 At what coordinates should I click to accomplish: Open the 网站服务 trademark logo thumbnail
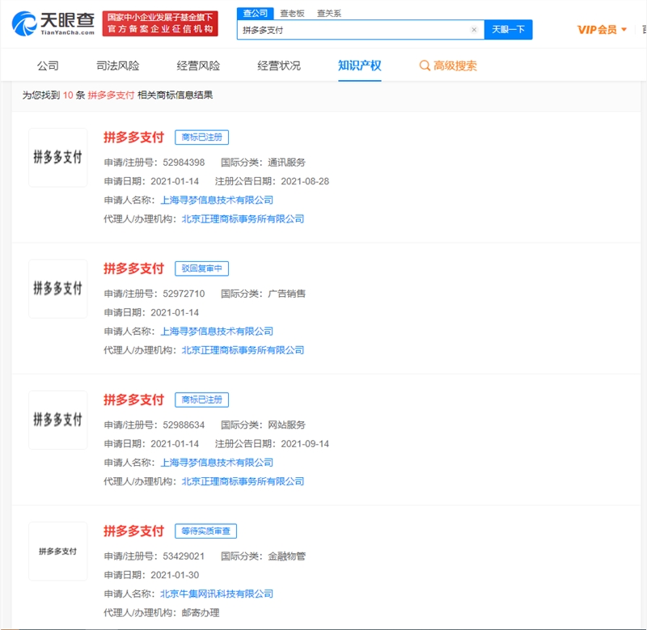click(57, 421)
